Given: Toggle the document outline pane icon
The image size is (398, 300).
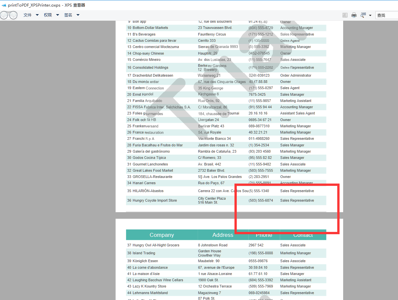Looking at the screenshot, I should [x=344, y=15].
